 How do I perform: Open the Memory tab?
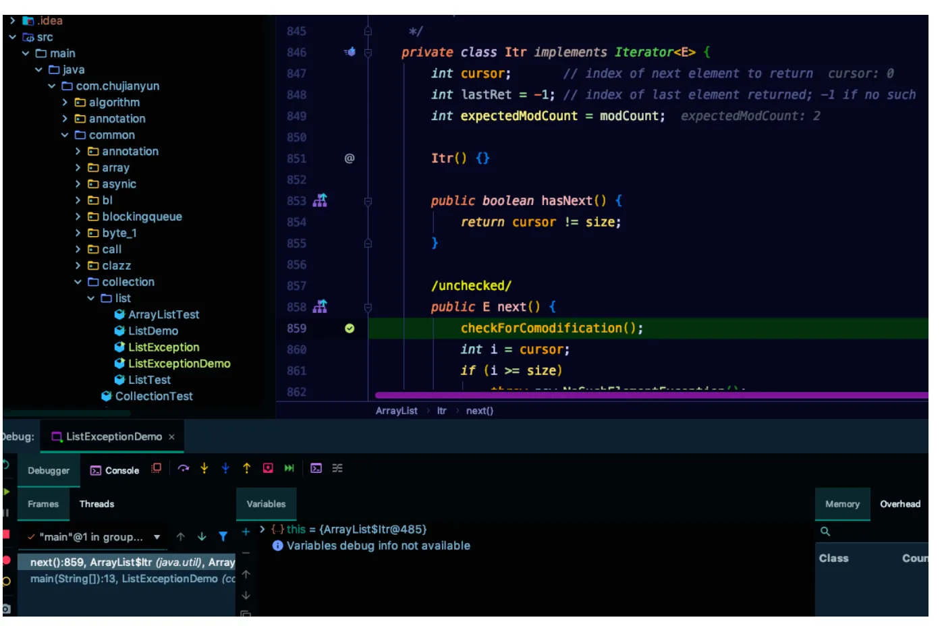point(842,504)
